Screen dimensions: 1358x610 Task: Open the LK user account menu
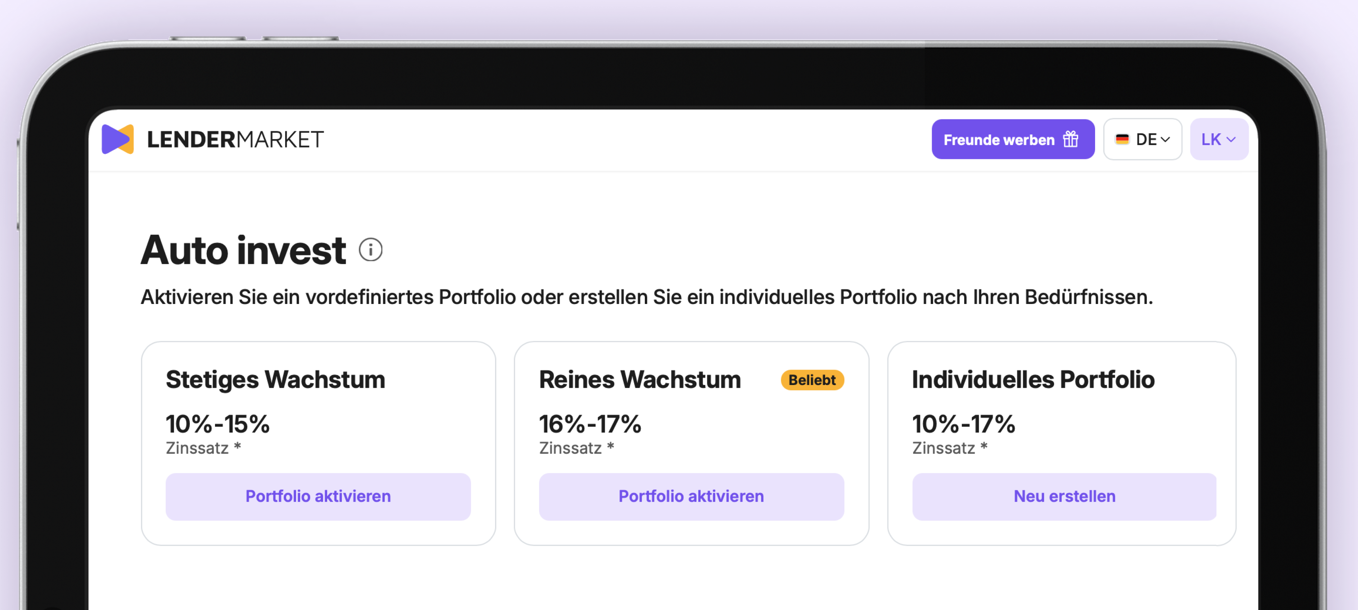point(1219,139)
